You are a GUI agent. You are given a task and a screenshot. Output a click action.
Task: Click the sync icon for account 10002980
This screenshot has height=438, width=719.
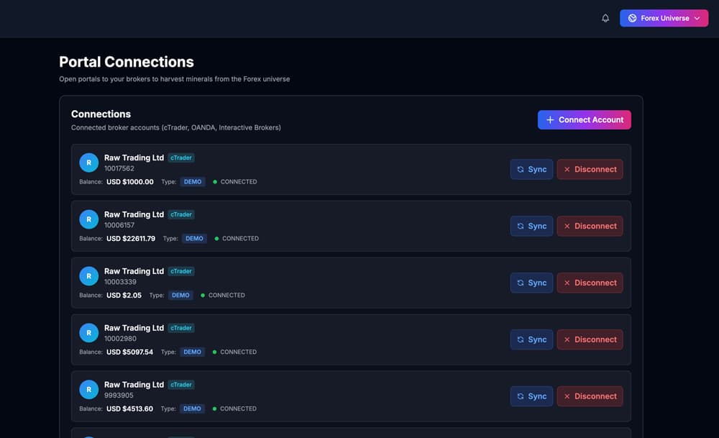[x=521, y=340]
